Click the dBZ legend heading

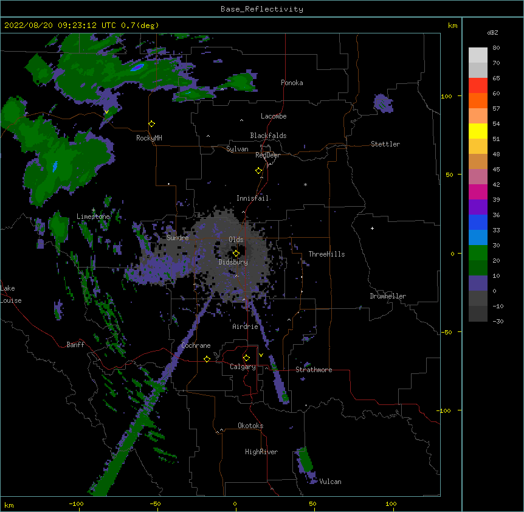pos(492,32)
